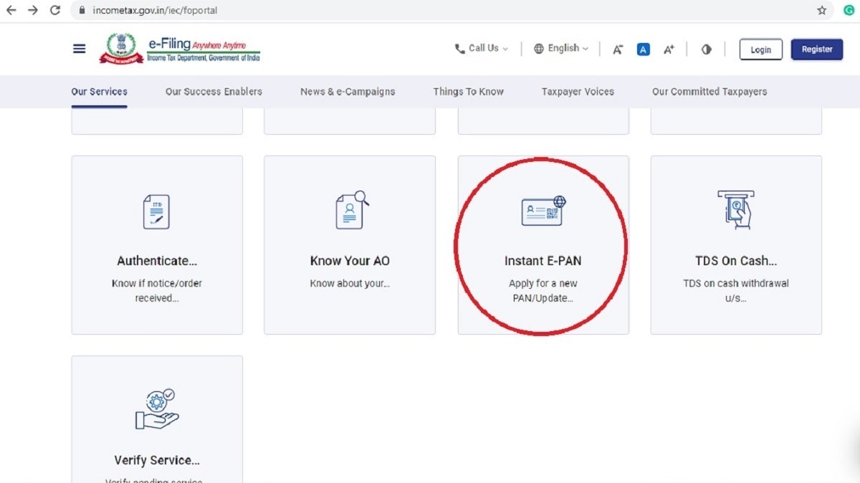Toggle dark mode contrast icon
The height and width of the screenshot is (483, 860).
point(706,49)
